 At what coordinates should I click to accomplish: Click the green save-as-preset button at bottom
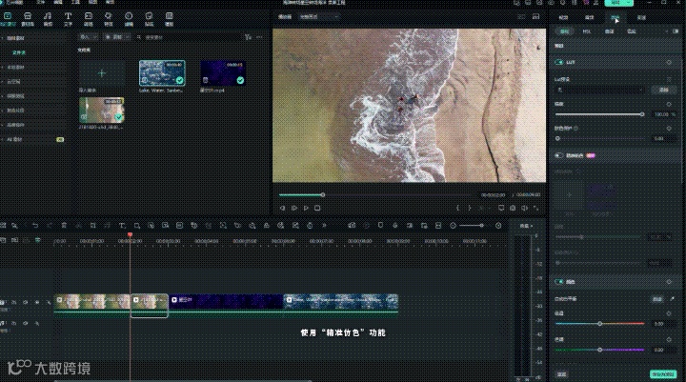[x=663, y=374]
